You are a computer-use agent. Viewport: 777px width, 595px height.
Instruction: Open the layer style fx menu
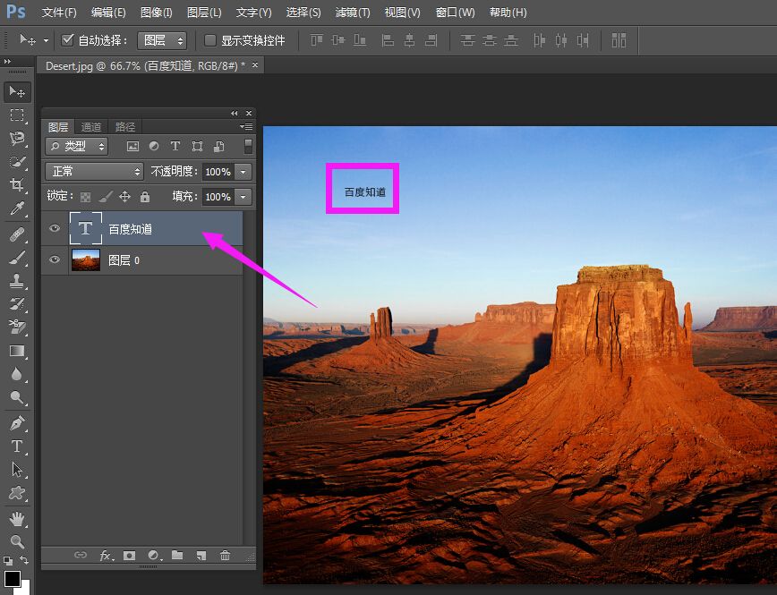tap(106, 556)
